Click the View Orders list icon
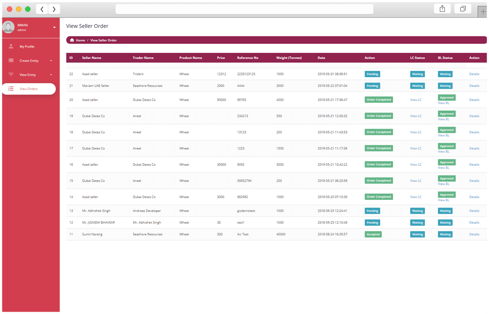Viewport: 489px width, 314px height. coord(11,89)
